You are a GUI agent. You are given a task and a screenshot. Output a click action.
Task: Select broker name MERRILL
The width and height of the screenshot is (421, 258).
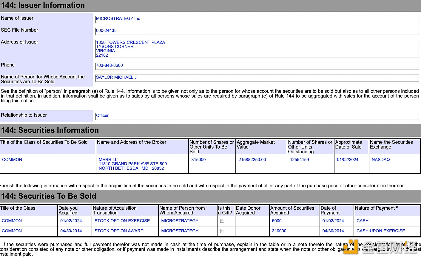click(108, 160)
